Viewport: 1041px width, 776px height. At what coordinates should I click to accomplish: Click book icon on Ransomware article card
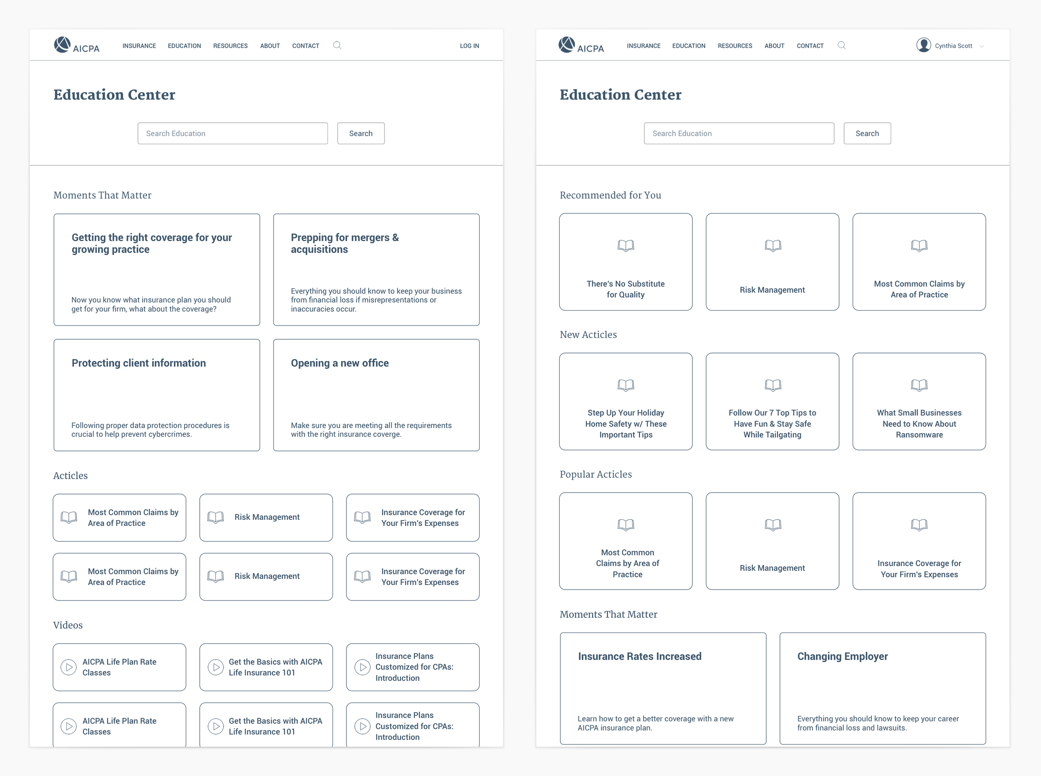click(919, 385)
